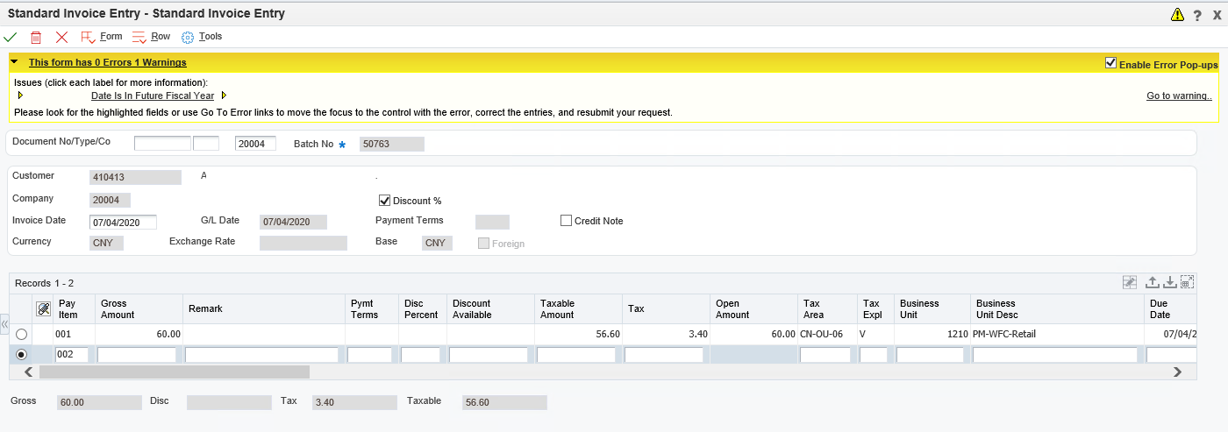Image resolution: width=1228 pixels, height=432 pixels.
Task: Click the Customer field 410413
Action: point(135,177)
